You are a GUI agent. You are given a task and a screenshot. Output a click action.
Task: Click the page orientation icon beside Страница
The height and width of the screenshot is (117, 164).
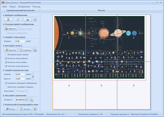(35, 50)
